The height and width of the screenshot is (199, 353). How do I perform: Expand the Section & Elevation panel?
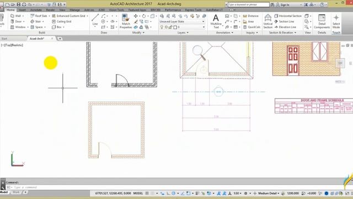282,33
